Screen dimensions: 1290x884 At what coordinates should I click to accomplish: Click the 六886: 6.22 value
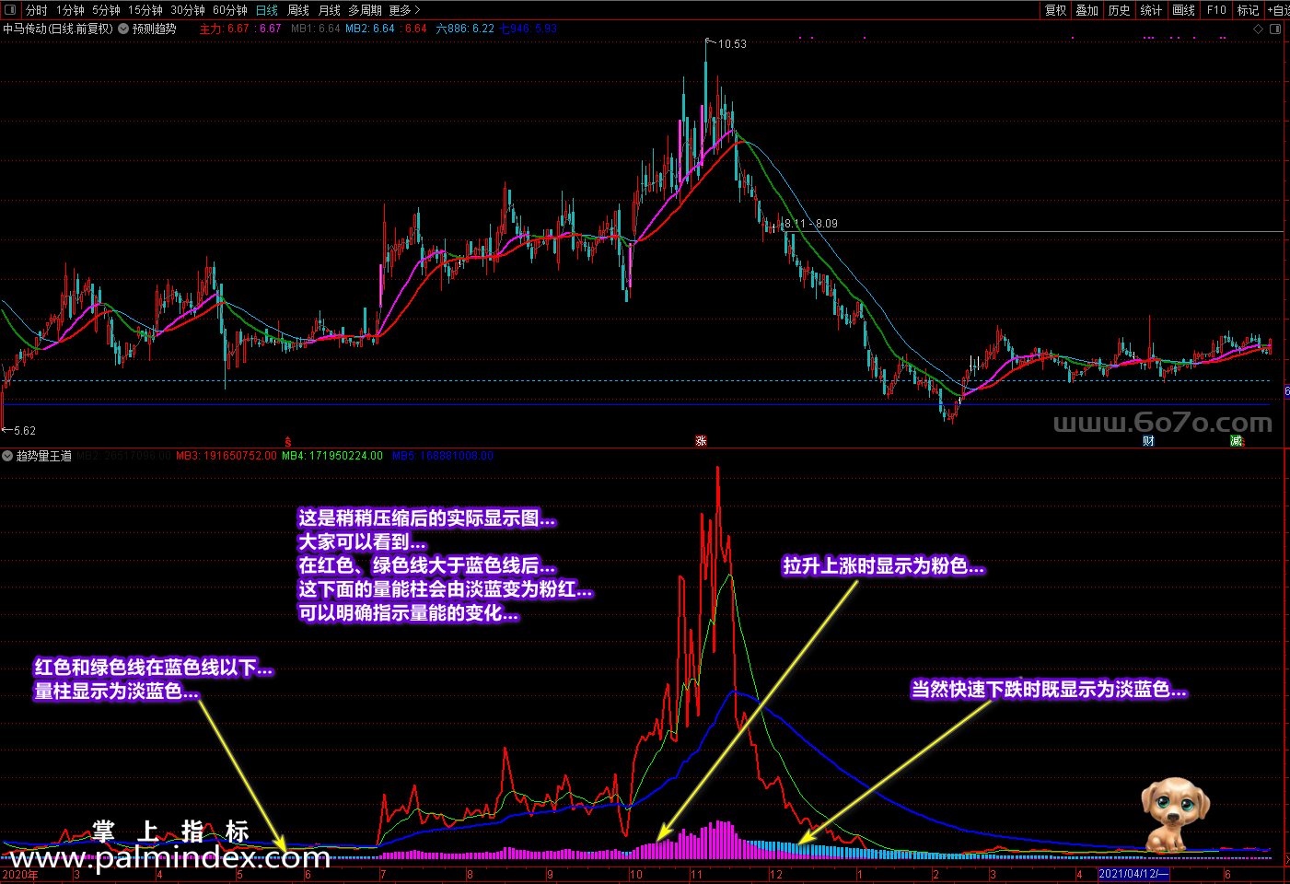coord(465,29)
